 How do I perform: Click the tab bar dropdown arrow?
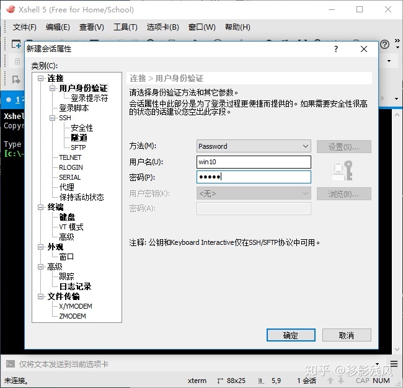click(397, 99)
